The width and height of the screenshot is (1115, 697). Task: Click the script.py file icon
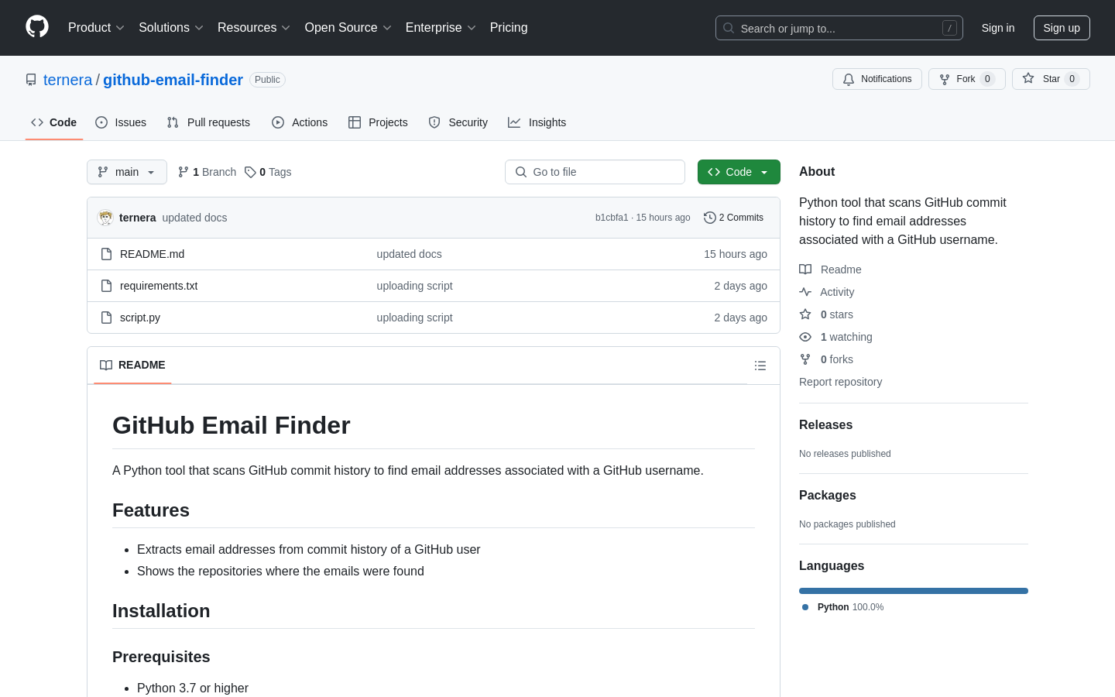pyautogui.click(x=107, y=318)
